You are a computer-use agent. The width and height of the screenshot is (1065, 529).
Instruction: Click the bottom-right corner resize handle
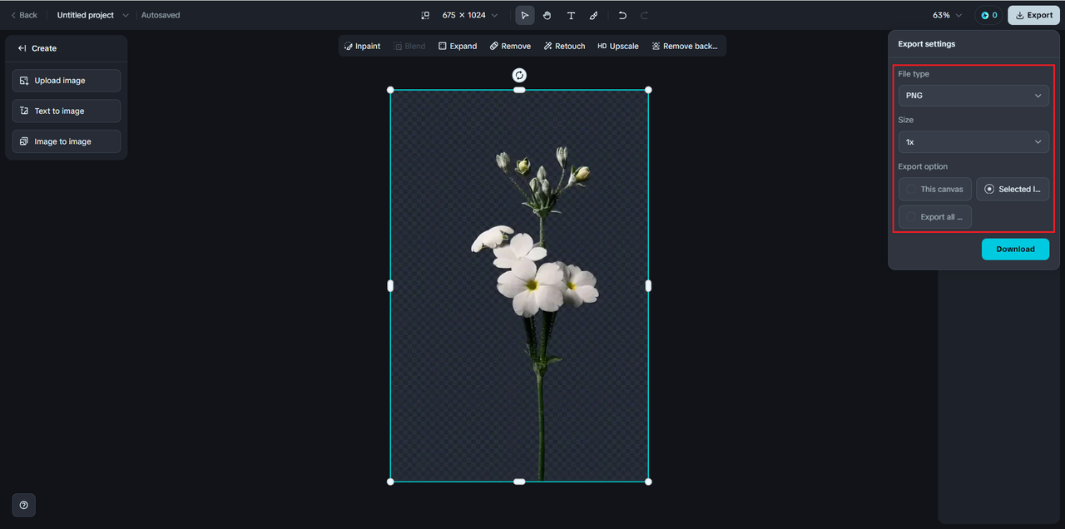click(648, 482)
